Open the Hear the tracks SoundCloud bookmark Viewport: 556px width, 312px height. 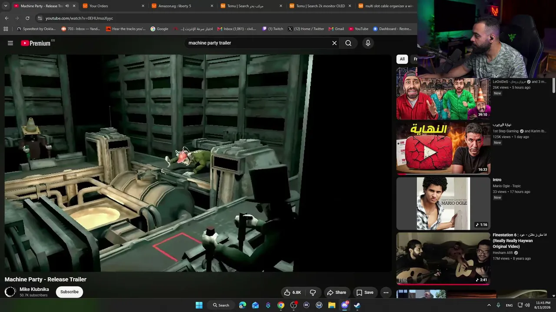pos(126,29)
